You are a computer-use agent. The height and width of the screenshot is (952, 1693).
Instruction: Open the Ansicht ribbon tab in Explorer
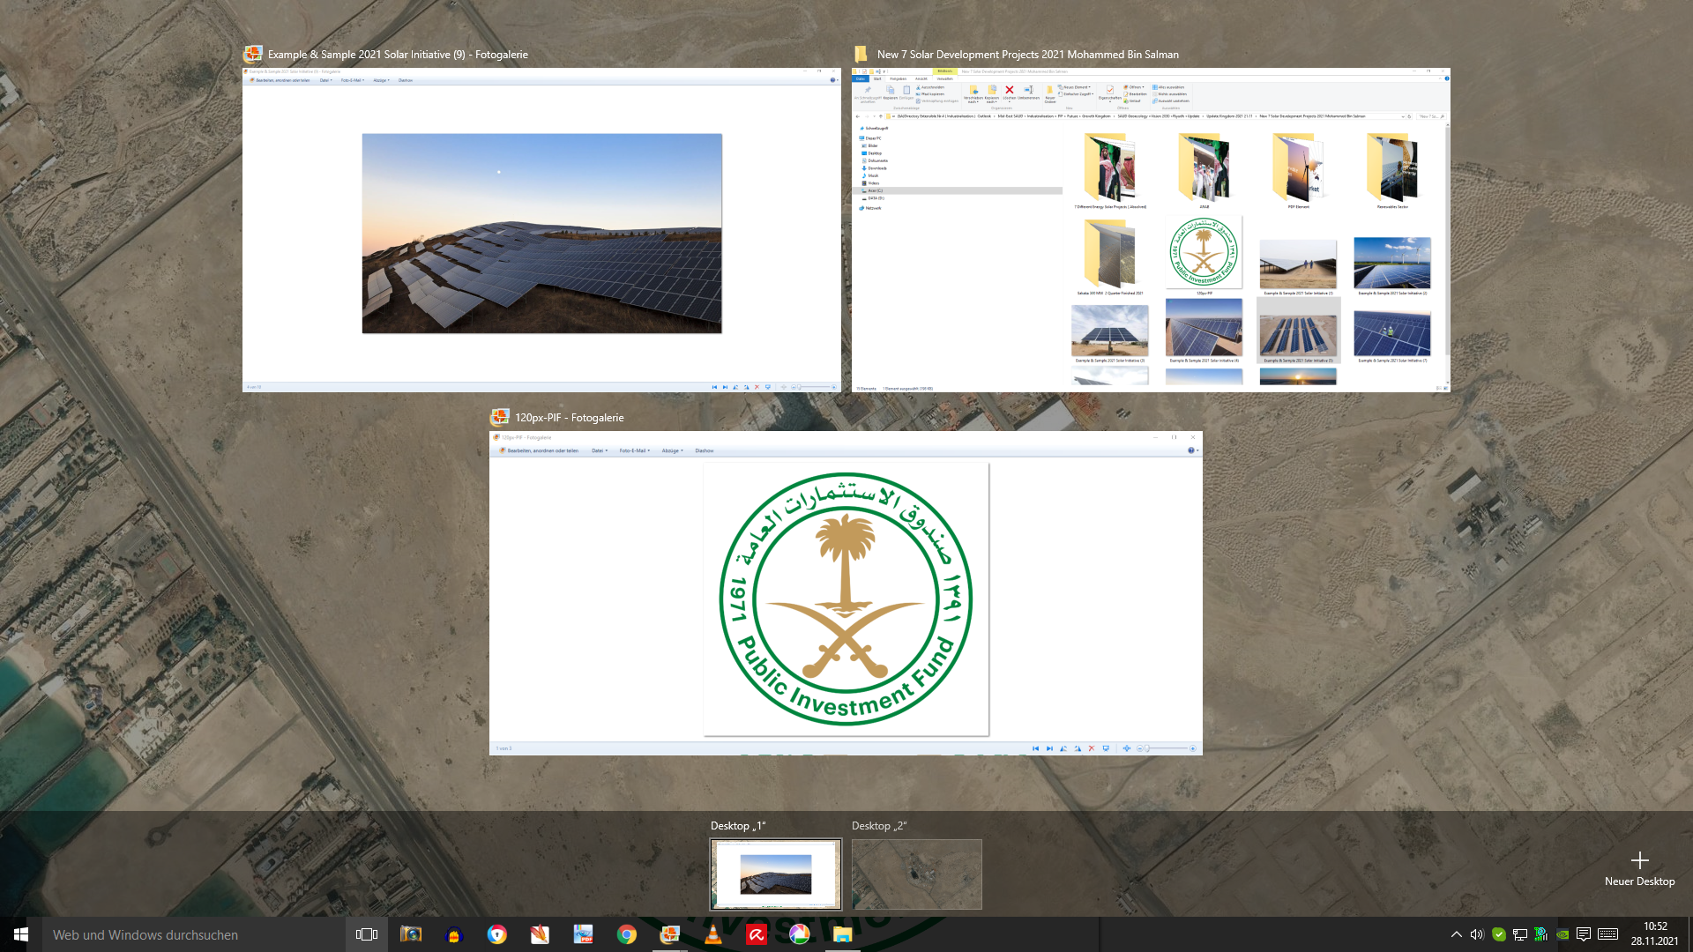(921, 78)
